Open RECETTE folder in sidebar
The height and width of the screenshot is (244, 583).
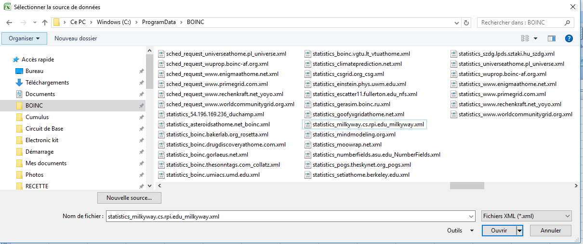click(x=37, y=186)
